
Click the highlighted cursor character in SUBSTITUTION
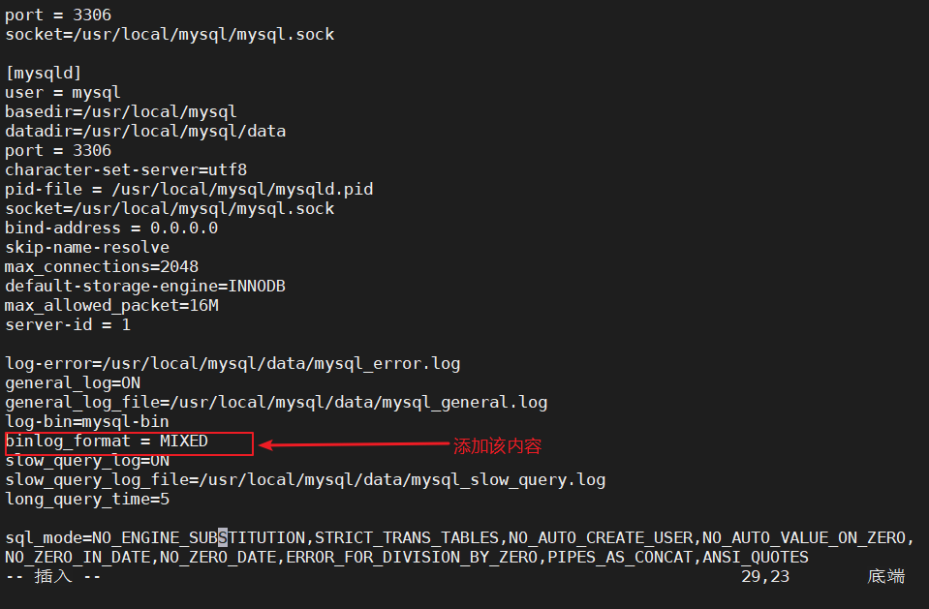(223, 537)
